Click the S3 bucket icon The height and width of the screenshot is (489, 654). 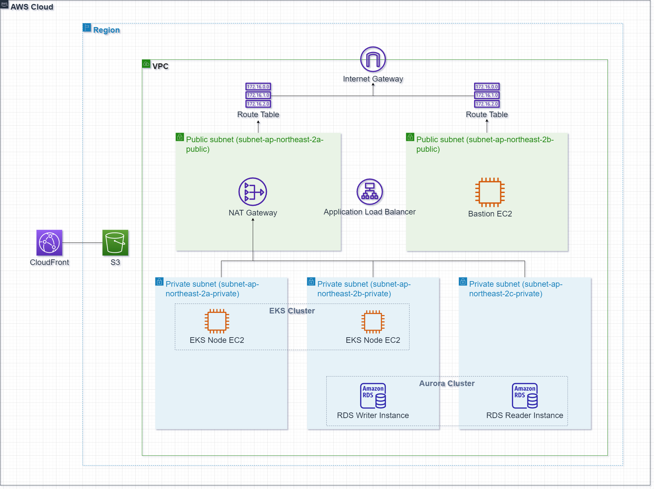click(115, 243)
